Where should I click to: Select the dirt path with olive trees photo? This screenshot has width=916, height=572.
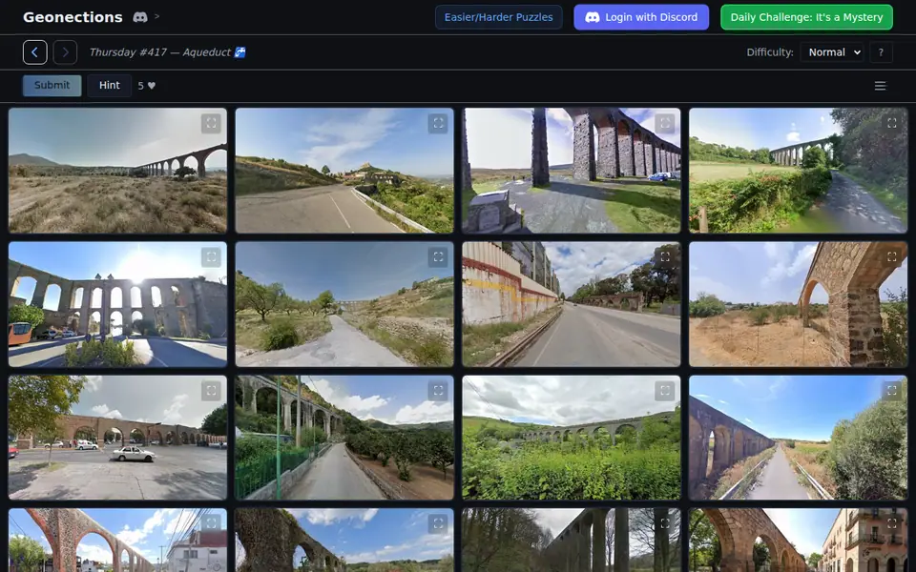(x=344, y=304)
